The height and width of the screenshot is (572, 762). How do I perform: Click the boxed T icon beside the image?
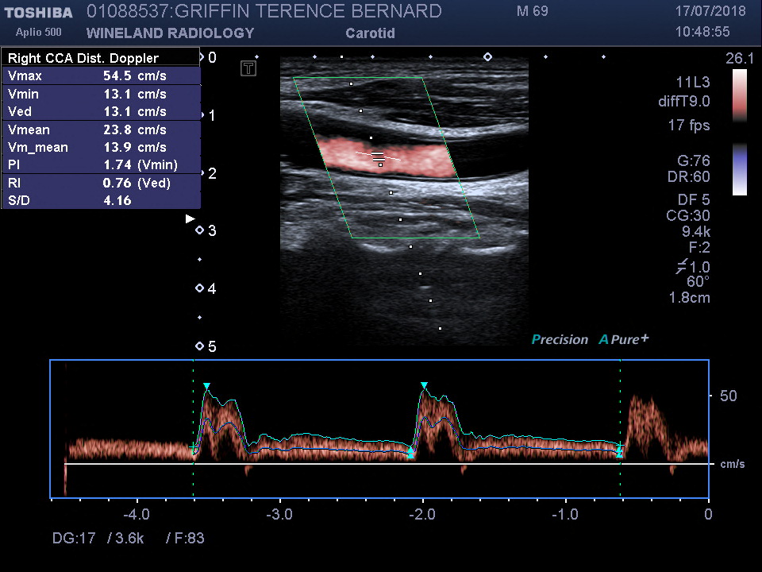tap(248, 68)
